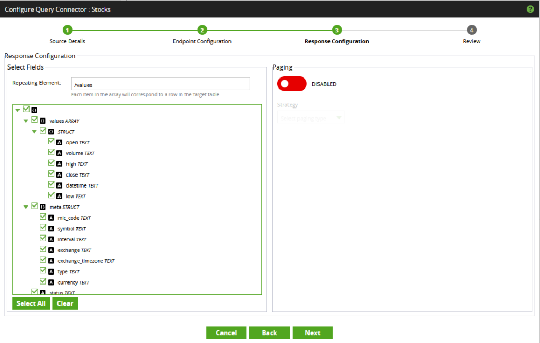The width and height of the screenshot is (540, 343).
Task: Click the root struct {} icon in the tree
Action: 34,110
